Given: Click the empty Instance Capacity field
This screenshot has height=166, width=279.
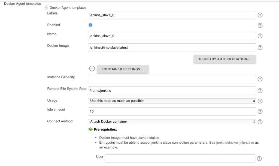Looking at the screenshot, I should coord(172,79).
